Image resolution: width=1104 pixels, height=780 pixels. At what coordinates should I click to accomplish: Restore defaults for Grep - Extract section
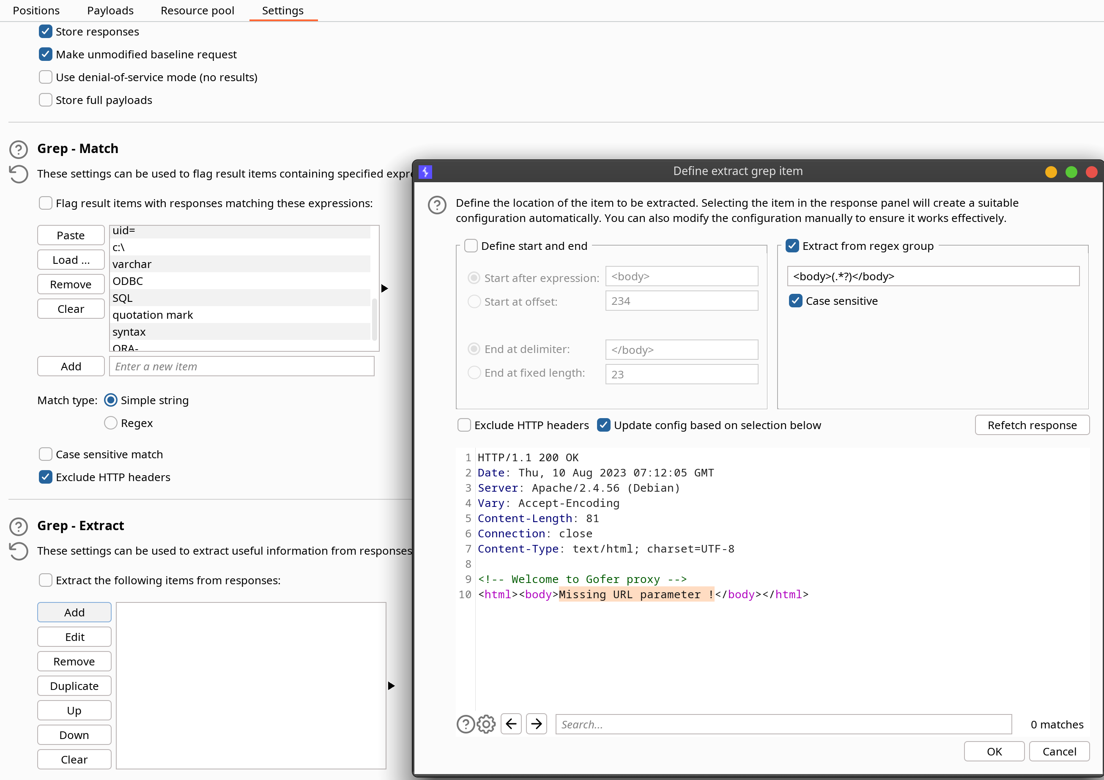18,550
